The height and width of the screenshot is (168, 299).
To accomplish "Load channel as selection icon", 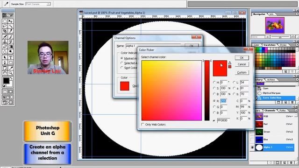I will click(x=271, y=163).
